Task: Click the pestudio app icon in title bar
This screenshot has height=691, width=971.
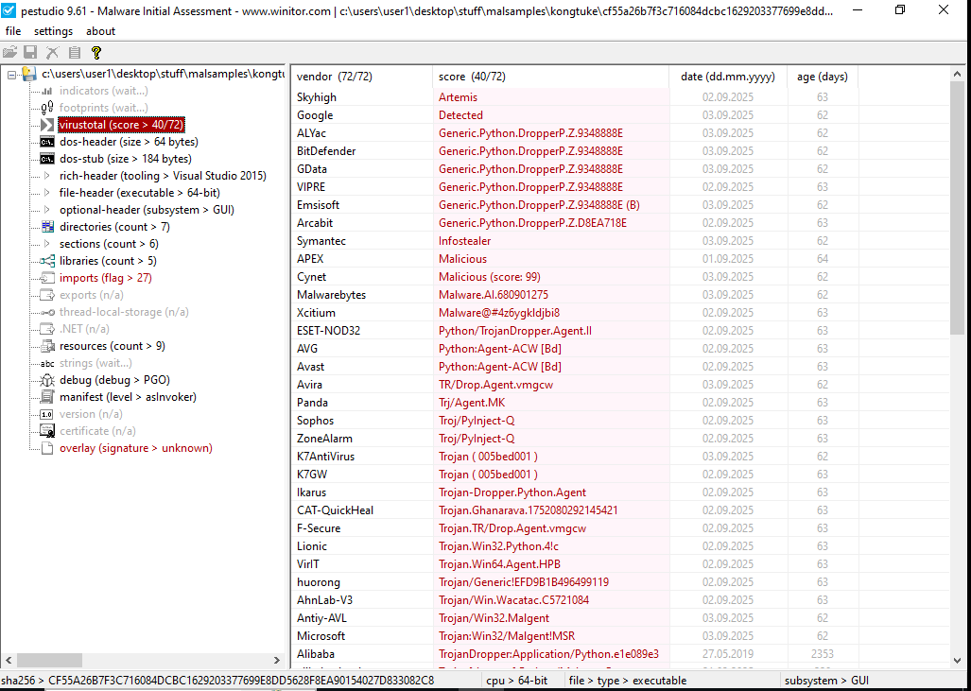Action: [9, 10]
